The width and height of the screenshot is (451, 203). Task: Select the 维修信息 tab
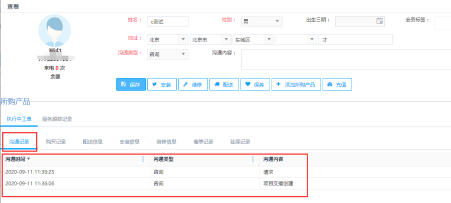coord(166,141)
